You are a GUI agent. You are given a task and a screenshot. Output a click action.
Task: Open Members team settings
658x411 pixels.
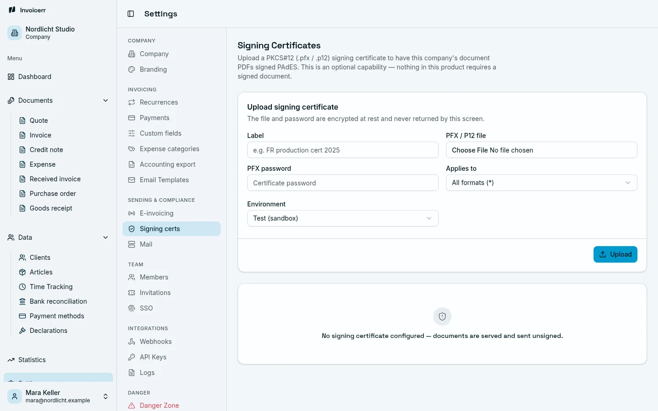[171, 277]
